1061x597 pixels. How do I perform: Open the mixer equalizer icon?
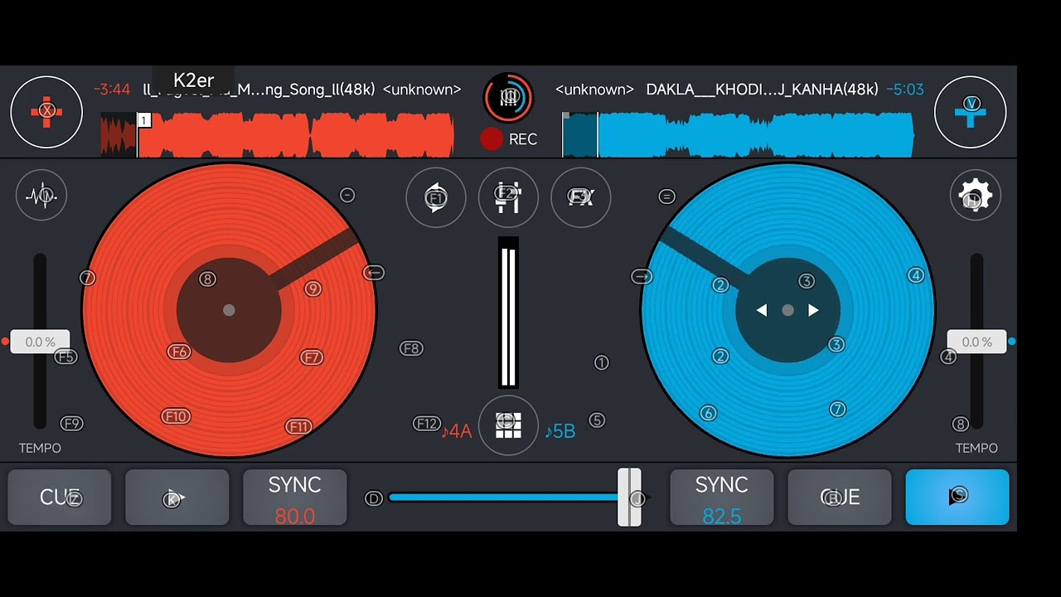(x=508, y=197)
